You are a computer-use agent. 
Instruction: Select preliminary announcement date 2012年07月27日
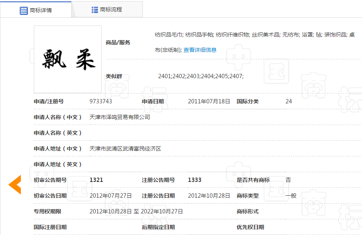pos(111,196)
